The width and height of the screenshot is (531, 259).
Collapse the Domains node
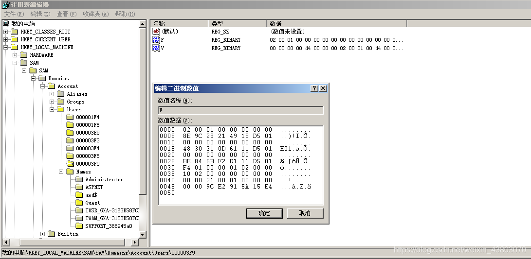click(33, 78)
